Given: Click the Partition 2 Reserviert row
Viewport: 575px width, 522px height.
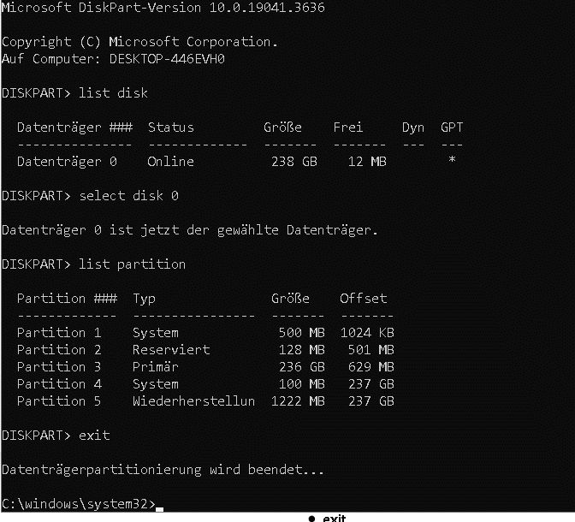Looking at the screenshot, I should (205, 350).
